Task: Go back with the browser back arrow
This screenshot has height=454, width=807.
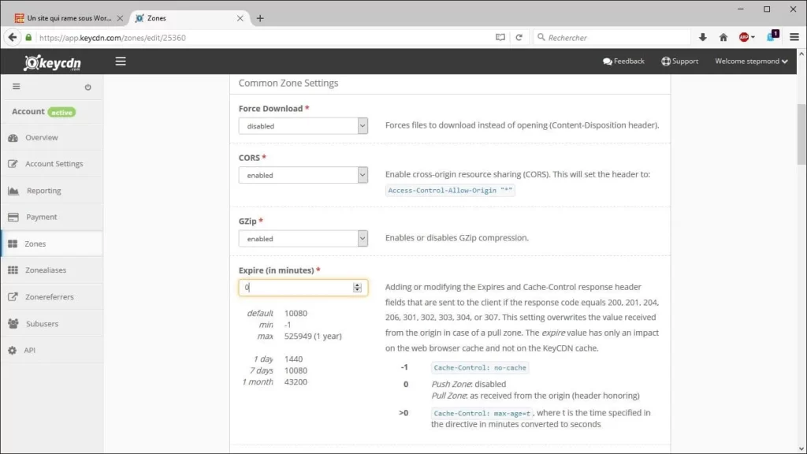Action: [13, 37]
